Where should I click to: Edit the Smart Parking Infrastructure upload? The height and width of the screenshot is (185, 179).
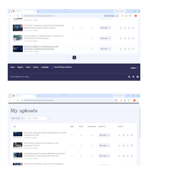123,145
